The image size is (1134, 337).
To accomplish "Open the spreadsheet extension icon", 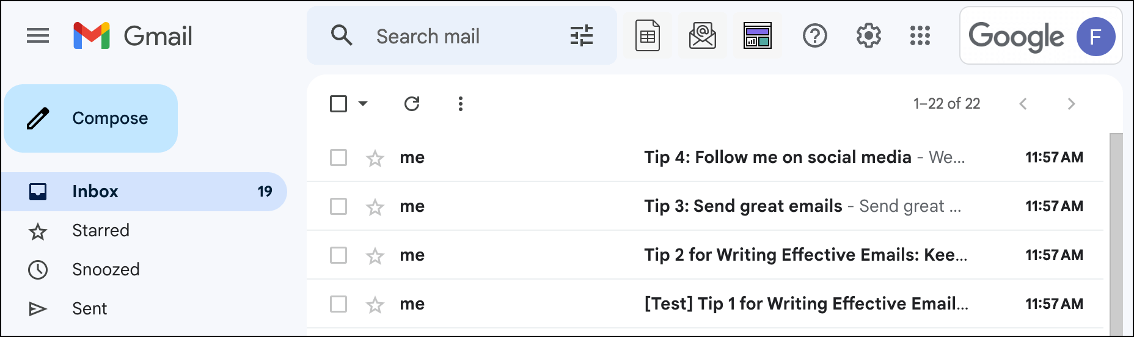I will tap(648, 36).
